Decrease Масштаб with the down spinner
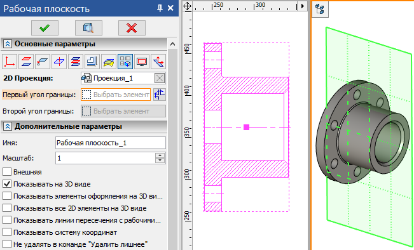Viewport: 414px width, 250px height. [160, 161]
